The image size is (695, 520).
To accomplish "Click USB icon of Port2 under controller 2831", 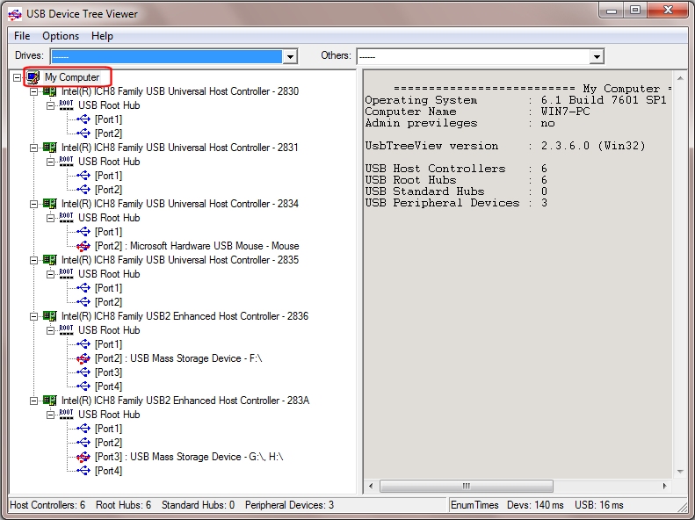I will click(x=83, y=190).
